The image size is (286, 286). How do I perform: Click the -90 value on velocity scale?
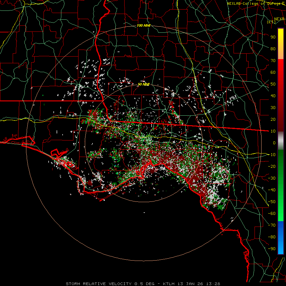272,249
